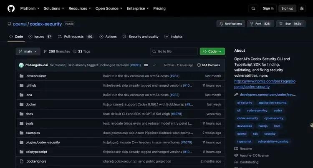Click the evals folder icon

(22, 123)
